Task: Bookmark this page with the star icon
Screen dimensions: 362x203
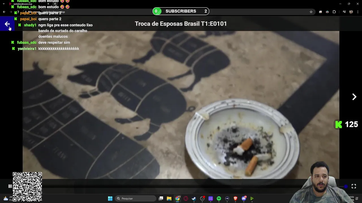Action: 311,12
